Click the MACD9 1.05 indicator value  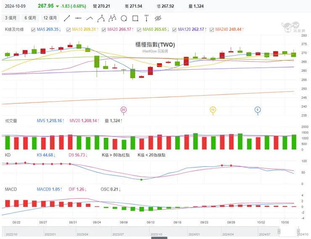tap(50, 189)
